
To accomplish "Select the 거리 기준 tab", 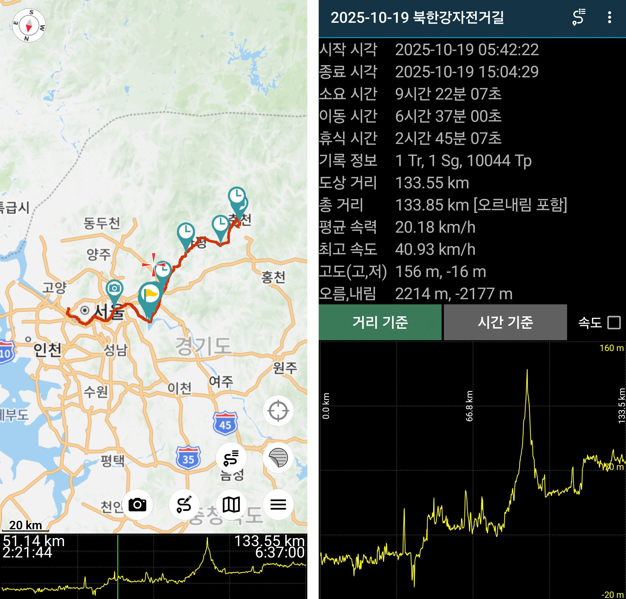I will tap(380, 322).
